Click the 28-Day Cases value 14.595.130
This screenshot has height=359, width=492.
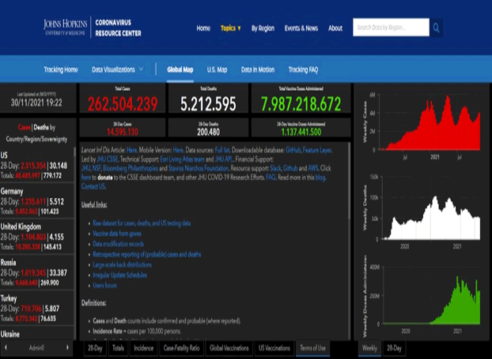pos(123,132)
